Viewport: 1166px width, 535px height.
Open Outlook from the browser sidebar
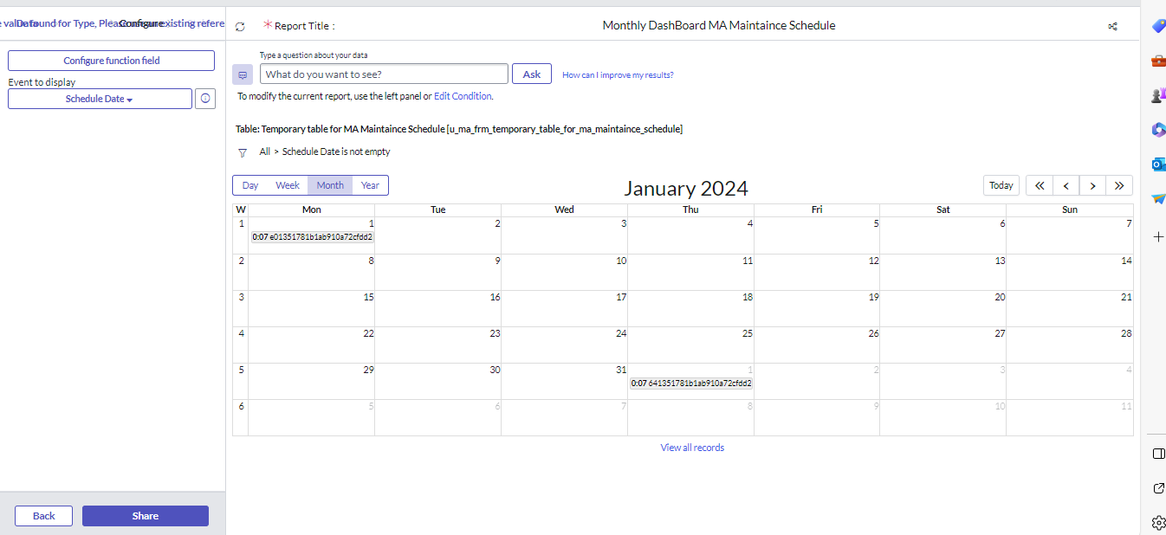[x=1158, y=164]
